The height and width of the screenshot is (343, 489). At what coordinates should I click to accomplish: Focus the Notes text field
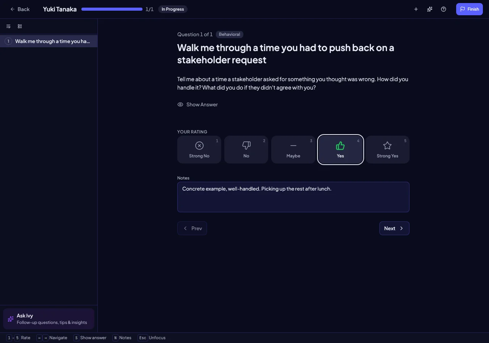tap(293, 197)
